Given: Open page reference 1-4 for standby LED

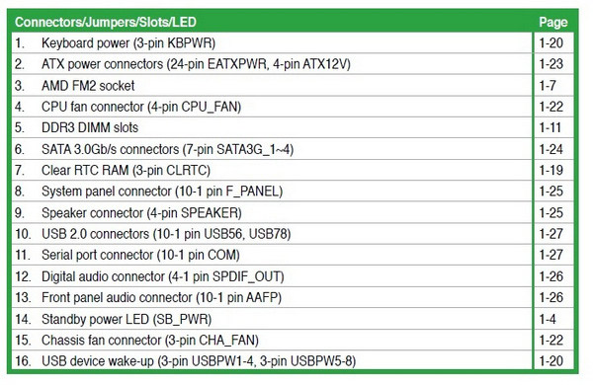Looking at the screenshot, I should [548, 319].
